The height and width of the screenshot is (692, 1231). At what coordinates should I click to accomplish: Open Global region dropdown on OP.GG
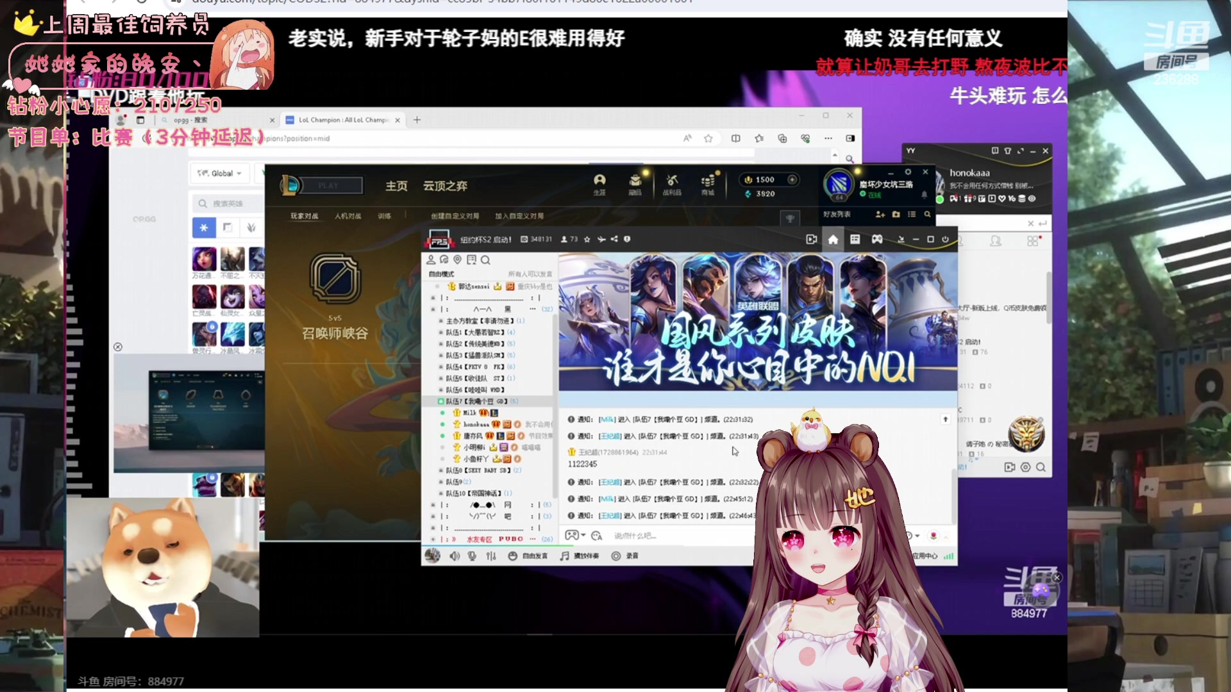click(x=220, y=174)
